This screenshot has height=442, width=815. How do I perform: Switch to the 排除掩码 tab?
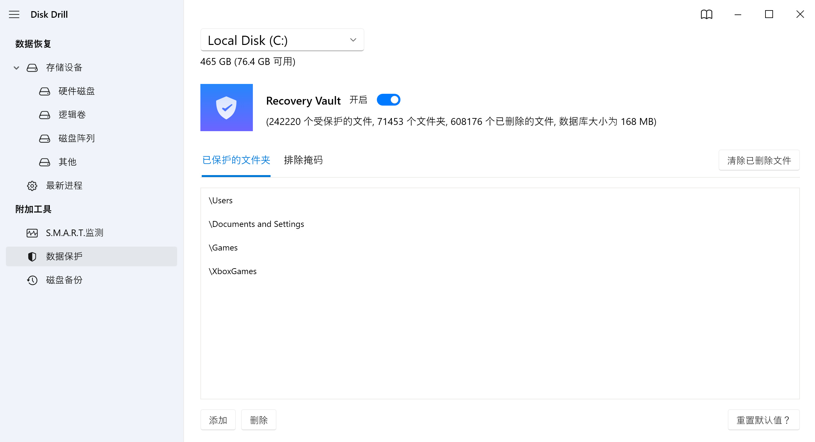coord(304,159)
